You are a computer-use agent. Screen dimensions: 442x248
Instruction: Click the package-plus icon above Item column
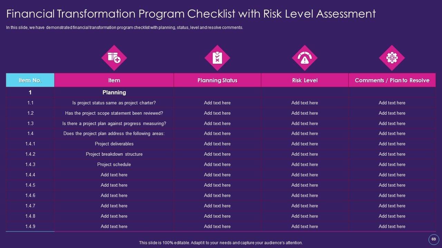pos(114,58)
